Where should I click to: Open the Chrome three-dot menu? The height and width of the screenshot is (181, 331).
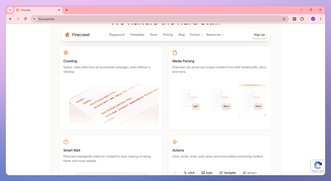point(321,19)
